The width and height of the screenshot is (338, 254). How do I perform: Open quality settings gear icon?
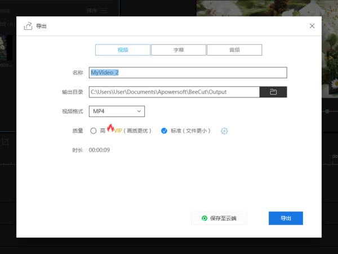[x=224, y=131]
